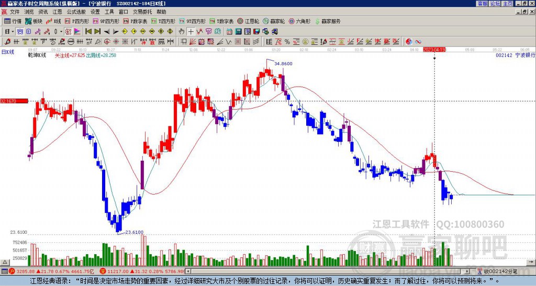This screenshot has width=536, height=286.
Task: Open the 江恩轮 Gann wheel
Action: pyautogui.click(x=248, y=21)
